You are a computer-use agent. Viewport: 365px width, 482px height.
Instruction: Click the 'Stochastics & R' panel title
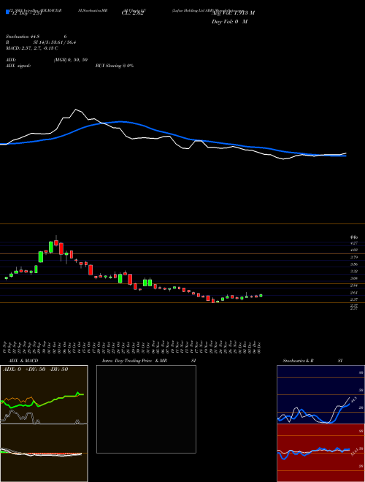(299, 361)
